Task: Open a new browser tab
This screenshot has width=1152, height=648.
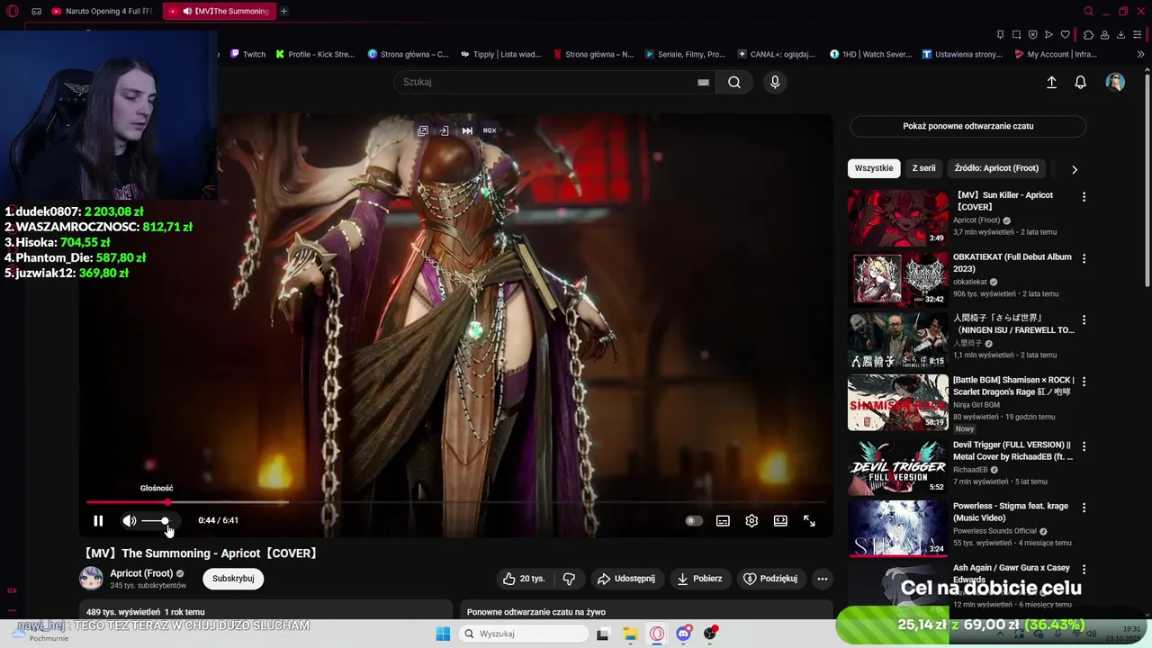Action: [x=283, y=11]
